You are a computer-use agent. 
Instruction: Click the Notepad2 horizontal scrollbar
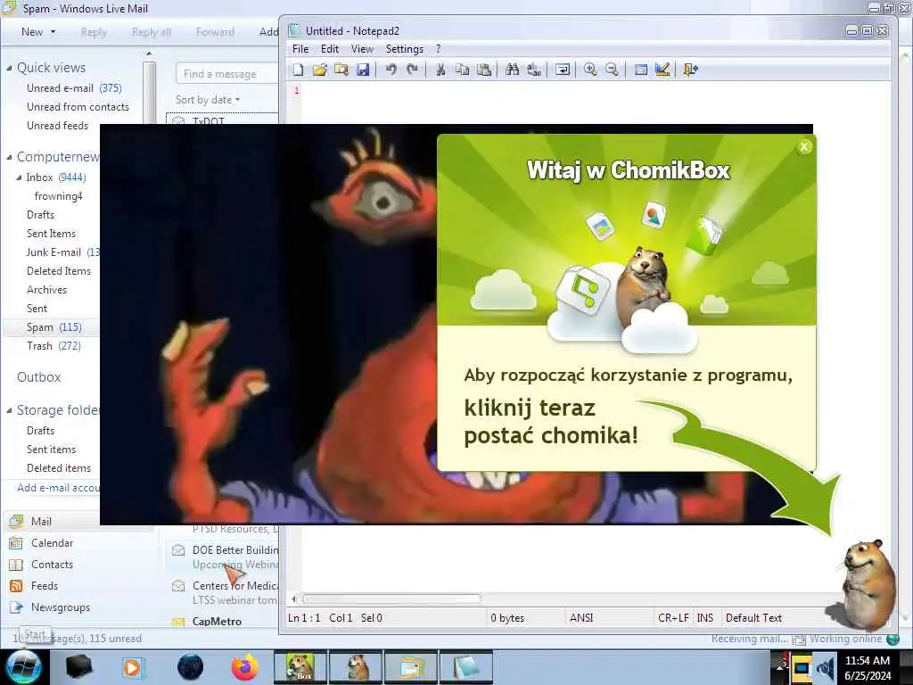(x=391, y=598)
